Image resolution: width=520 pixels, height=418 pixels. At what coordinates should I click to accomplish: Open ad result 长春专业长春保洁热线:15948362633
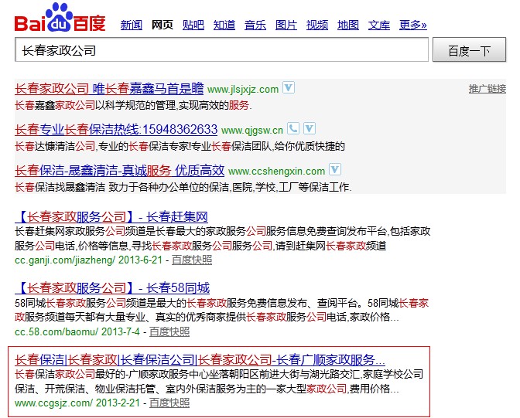point(116,129)
